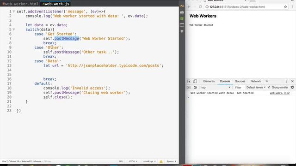Image resolution: width=296 pixels, height=166 pixels.
Task: Open the Elements DevTools tab
Action: click(x=209, y=81)
